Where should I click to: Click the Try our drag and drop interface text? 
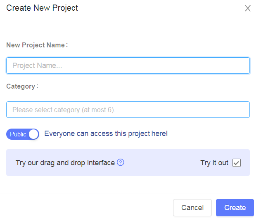[x=65, y=163]
